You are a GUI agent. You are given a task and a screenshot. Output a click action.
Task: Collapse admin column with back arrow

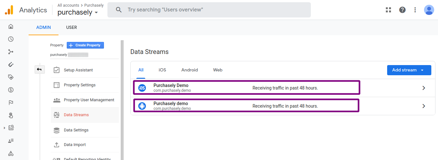coord(39,69)
